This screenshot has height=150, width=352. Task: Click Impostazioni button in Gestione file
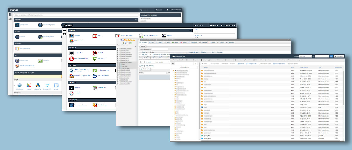[x=339, y=56]
